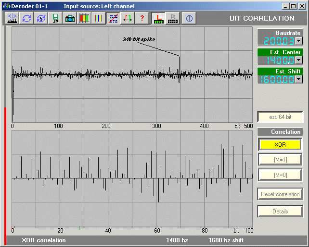Image resolution: width=309 pixels, height=247 pixels.
Task: Click the round clock-style icon
Action: [189, 18]
